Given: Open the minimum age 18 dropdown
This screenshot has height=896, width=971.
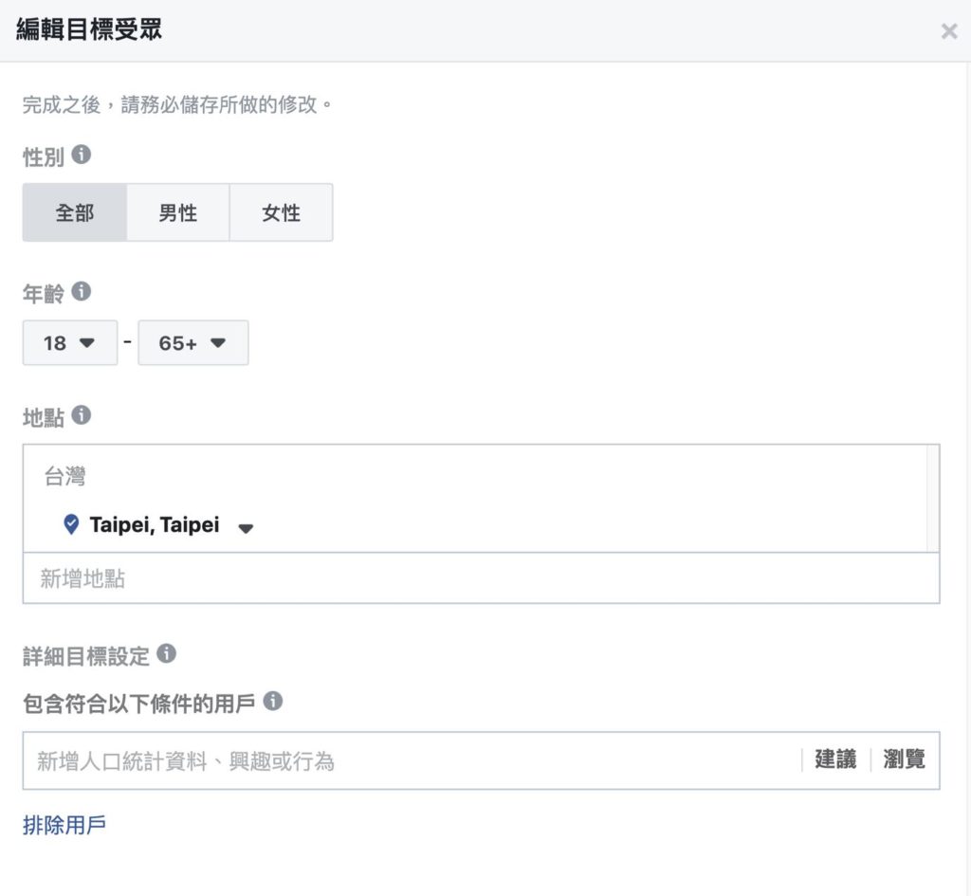Looking at the screenshot, I should tap(70, 342).
